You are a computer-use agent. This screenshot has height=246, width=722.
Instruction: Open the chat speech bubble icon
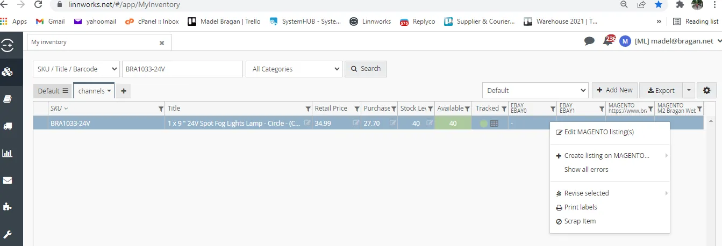click(x=589, y=41)
